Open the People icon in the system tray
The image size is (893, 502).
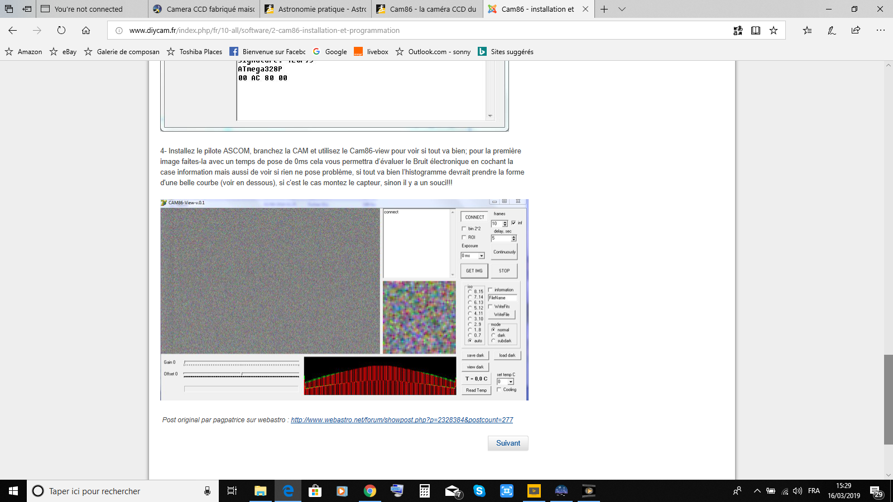pos(737,491)
